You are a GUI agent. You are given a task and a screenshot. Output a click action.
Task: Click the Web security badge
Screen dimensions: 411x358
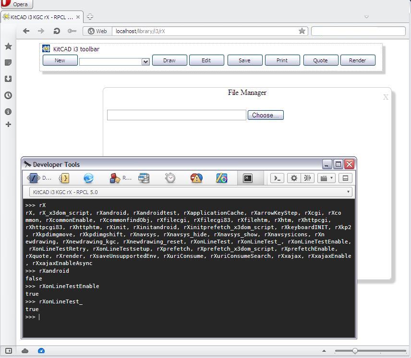pyautogui.click(x=97, y=31)
